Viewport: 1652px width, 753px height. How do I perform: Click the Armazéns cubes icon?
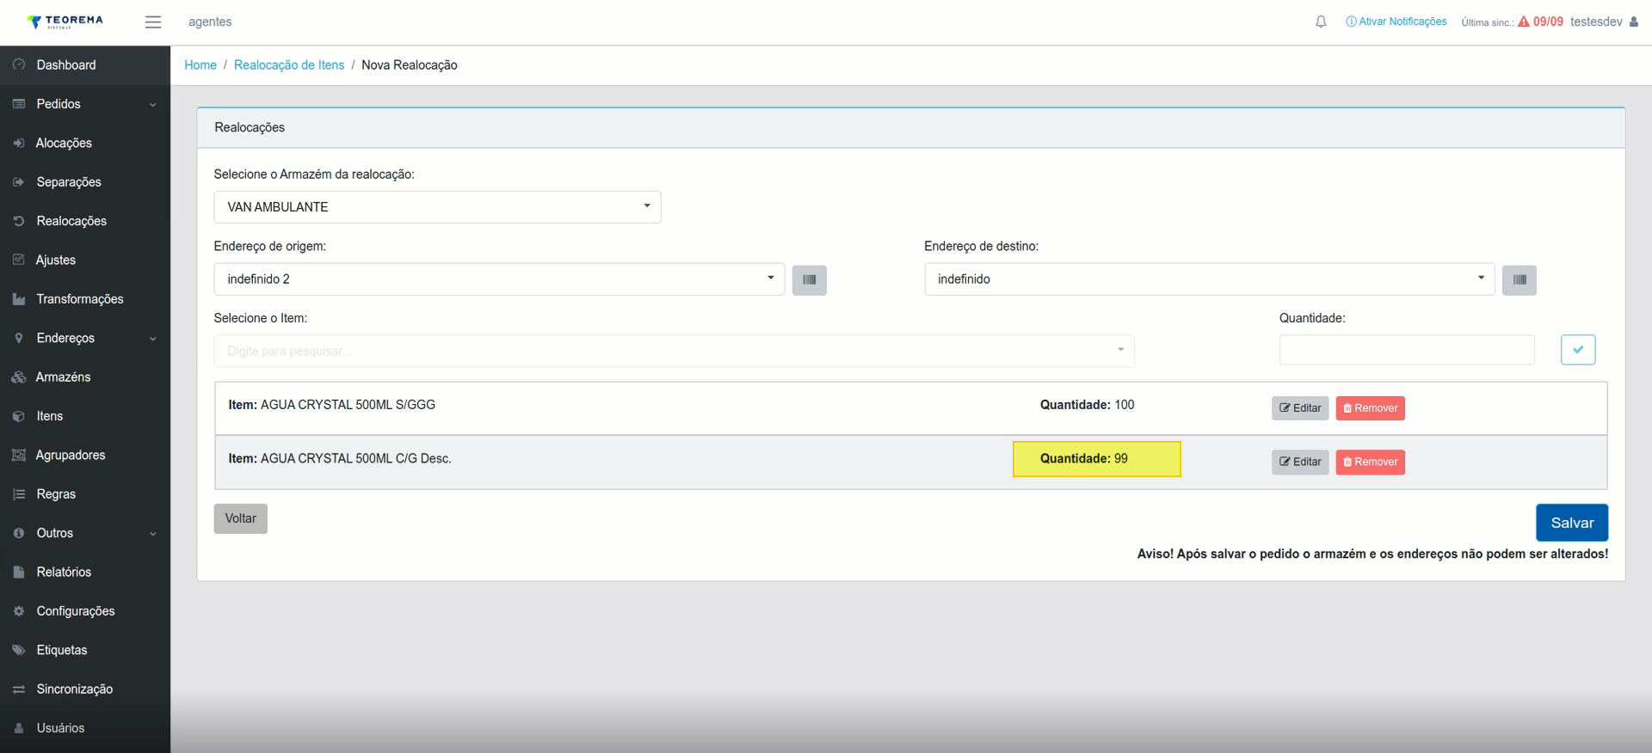tap(19, 377)
